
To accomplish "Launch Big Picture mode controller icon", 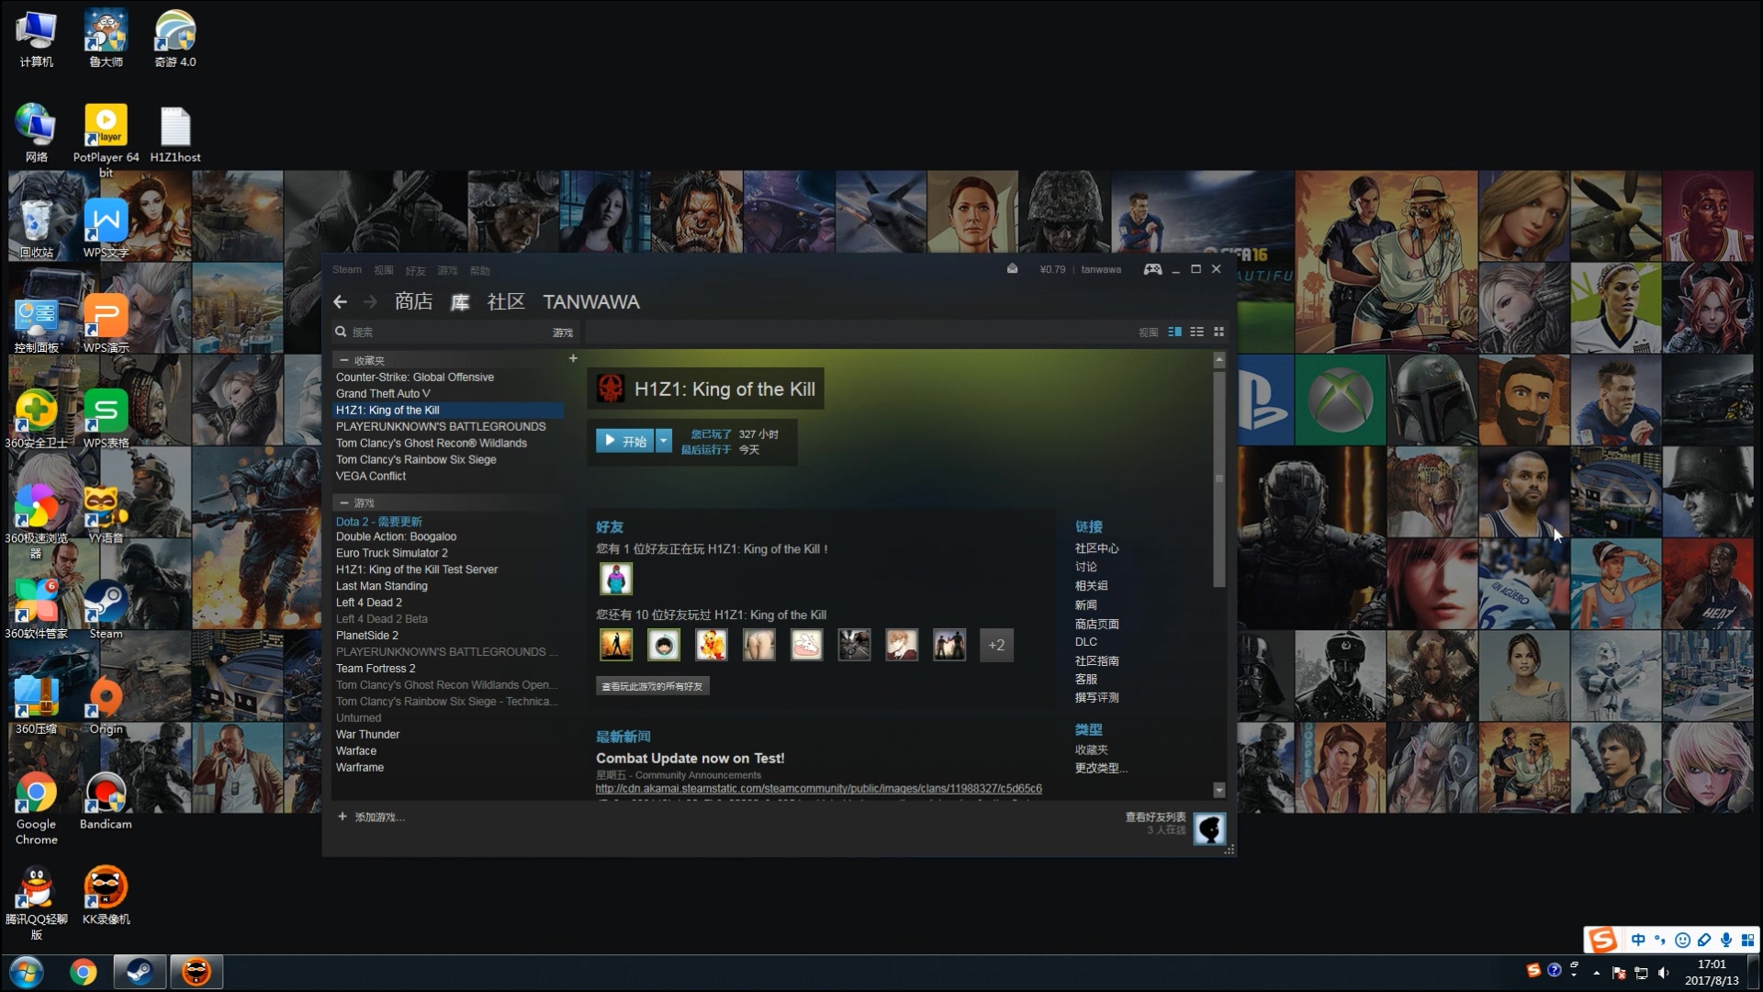I will [1151, 269].
